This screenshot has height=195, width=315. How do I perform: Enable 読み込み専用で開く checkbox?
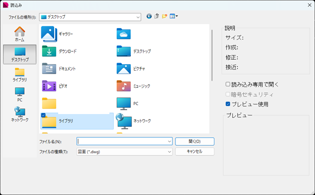coord(228,84)
